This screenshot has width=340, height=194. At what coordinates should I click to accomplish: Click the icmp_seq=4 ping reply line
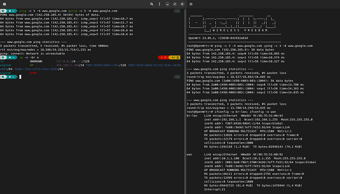click(x=67, y=31)
